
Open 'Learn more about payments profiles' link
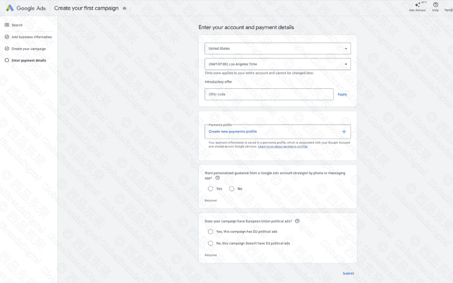(x=283, y=147)
